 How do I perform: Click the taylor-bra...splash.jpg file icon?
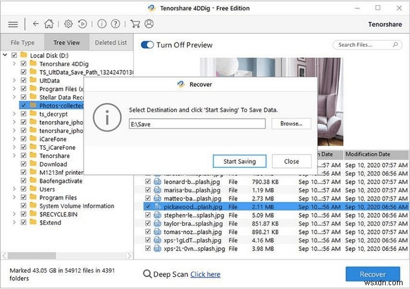click(157, 223)
